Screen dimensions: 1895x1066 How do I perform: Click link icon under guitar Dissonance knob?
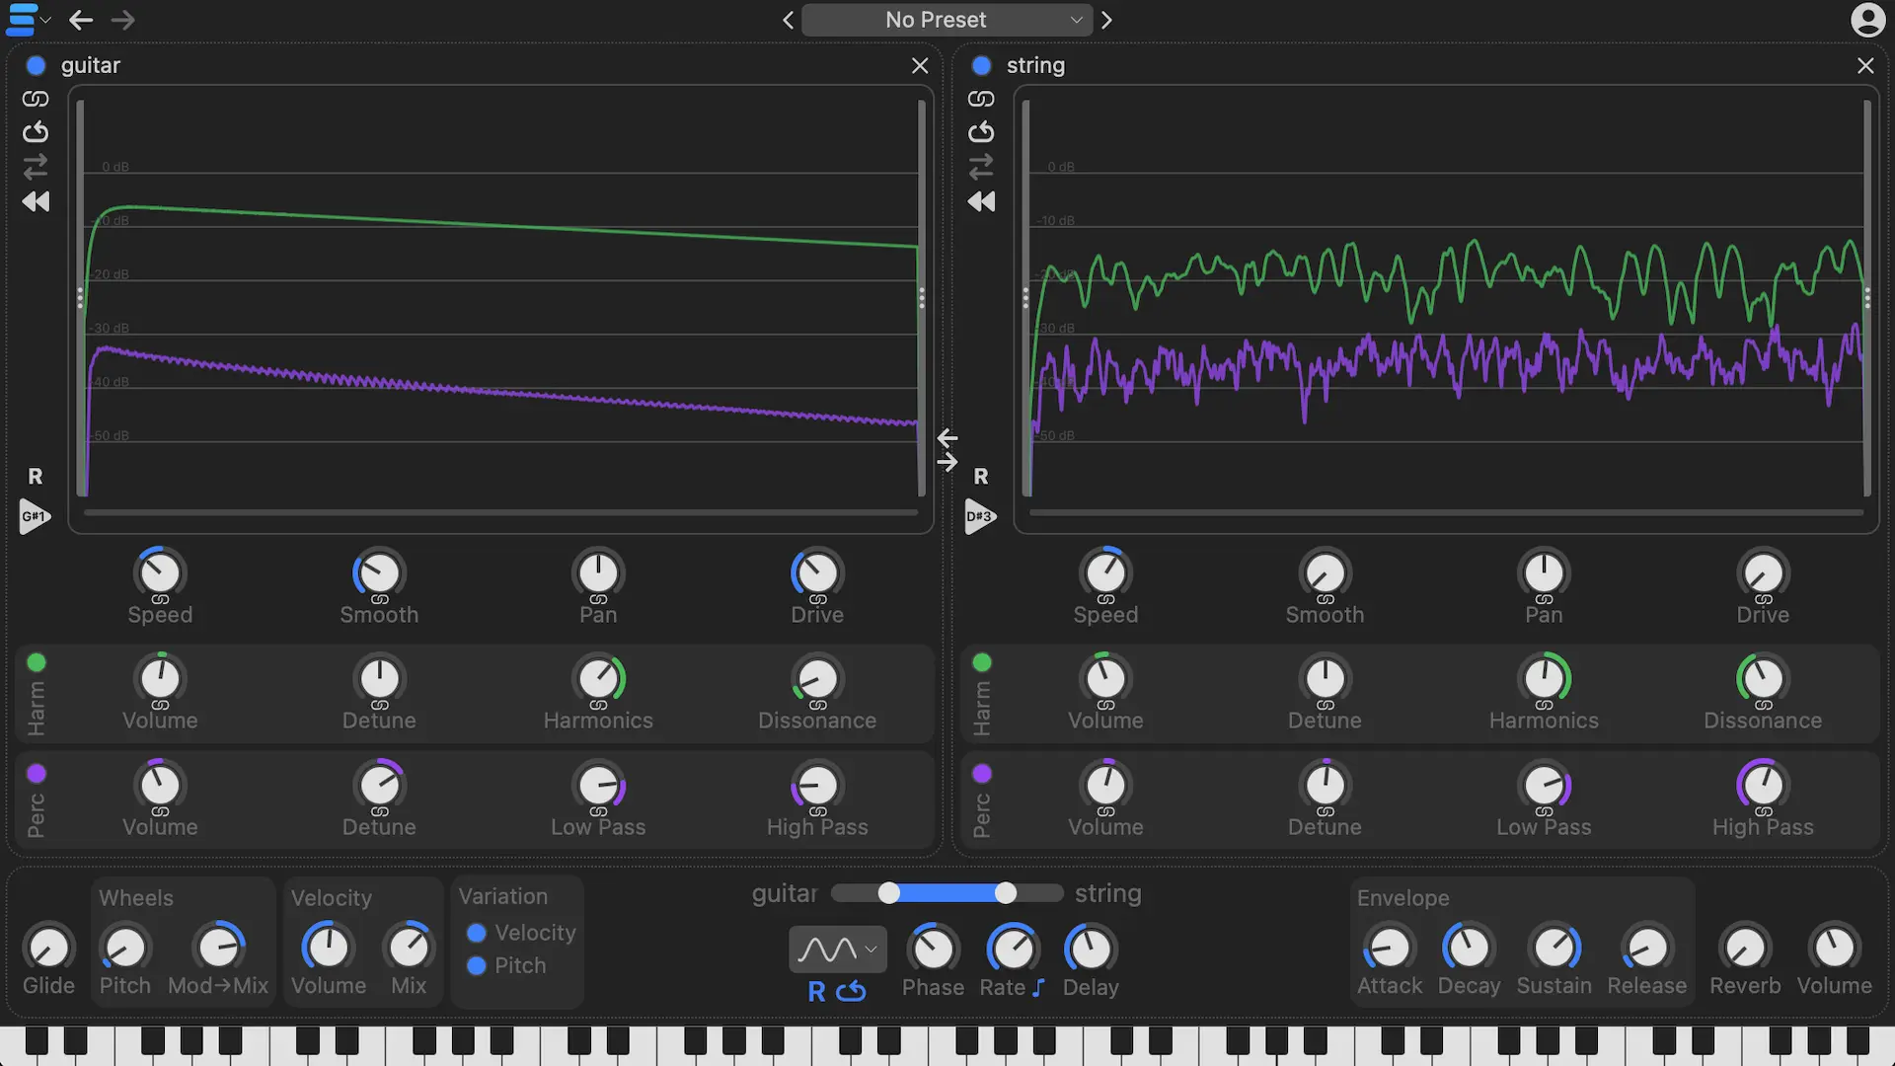817,705
